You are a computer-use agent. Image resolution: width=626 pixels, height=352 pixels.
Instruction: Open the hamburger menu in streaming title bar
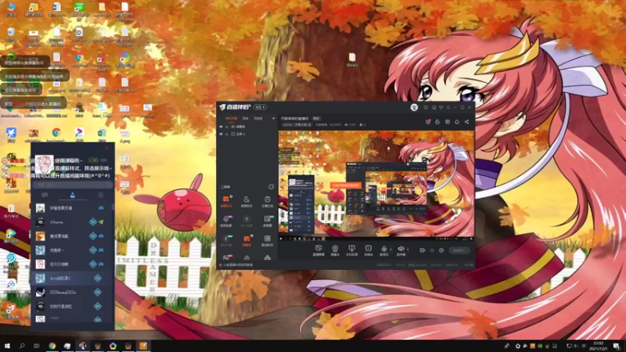[448, 107]
